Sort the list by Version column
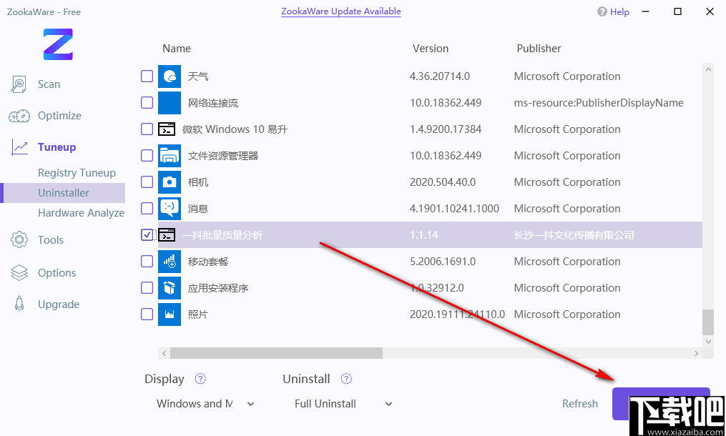This screenshot has height=436, width=726. pos(431,49)
